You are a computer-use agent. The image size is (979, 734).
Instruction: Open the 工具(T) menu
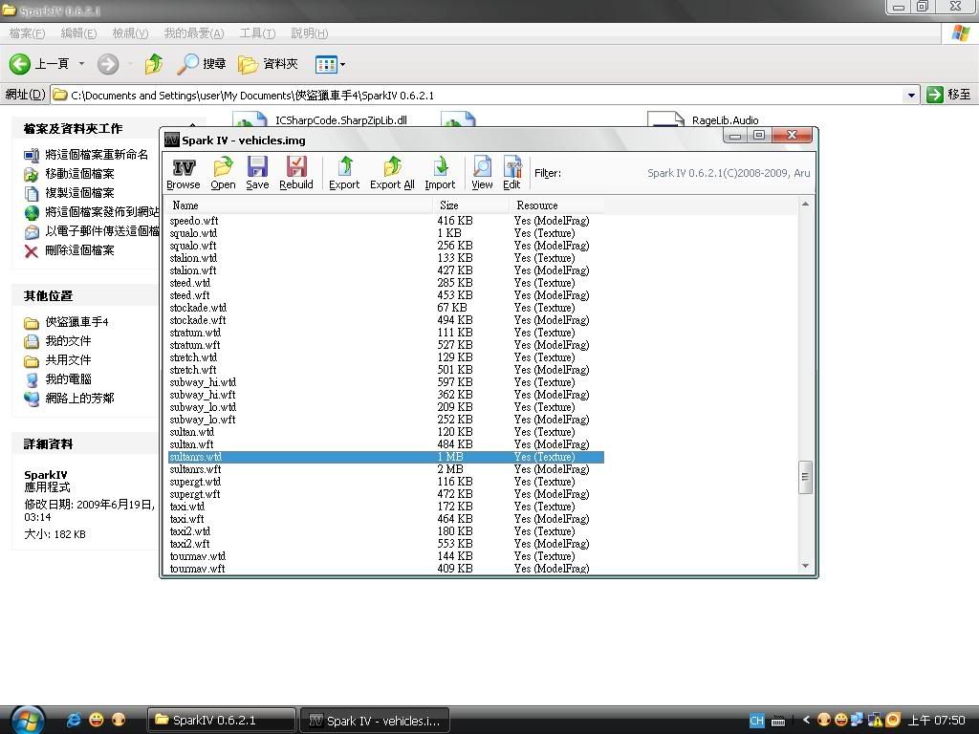point(256,33)
